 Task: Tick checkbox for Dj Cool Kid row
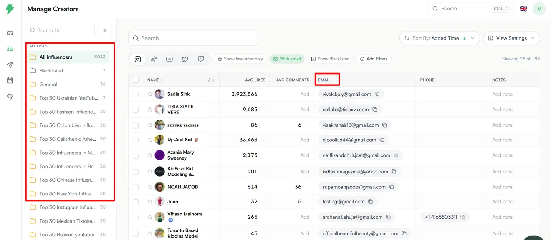(x=136, y=140)
